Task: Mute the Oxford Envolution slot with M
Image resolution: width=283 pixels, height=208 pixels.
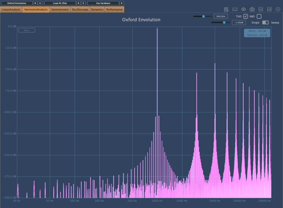Action: click(x=35, y=3)
